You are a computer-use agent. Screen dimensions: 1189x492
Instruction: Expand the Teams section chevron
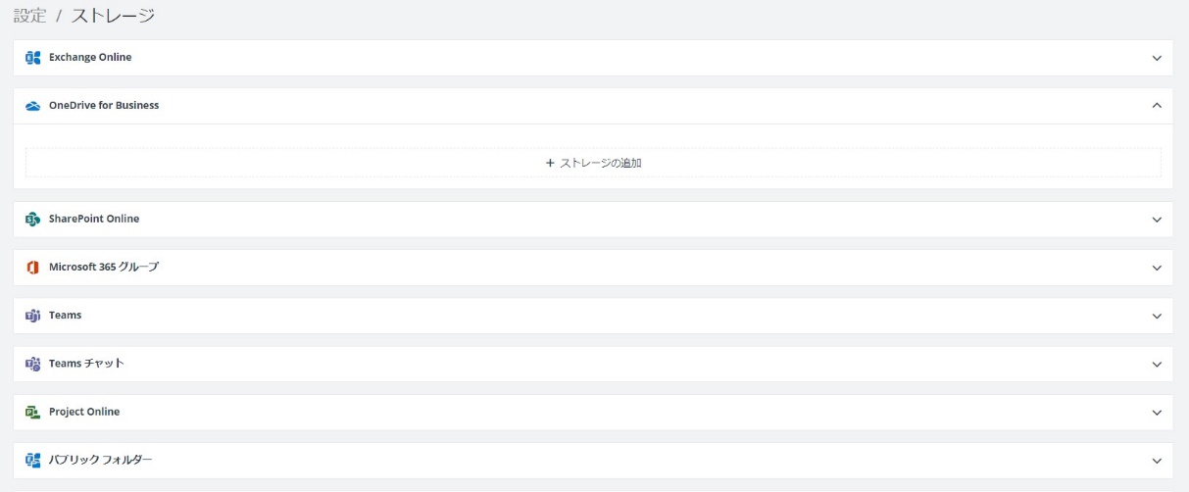(1157, 316)
